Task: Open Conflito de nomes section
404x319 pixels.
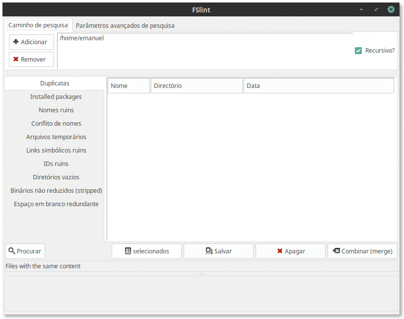Action: 56,124
